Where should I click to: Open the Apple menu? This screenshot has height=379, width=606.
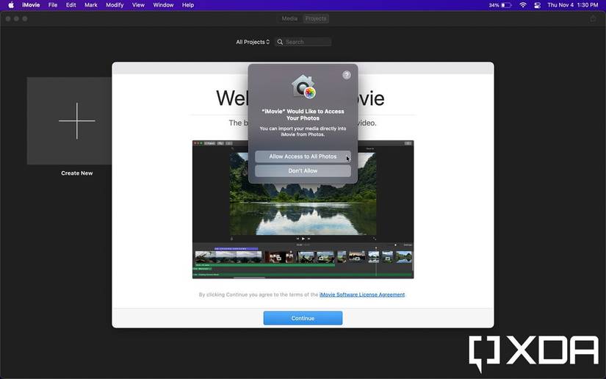[11, 5]
